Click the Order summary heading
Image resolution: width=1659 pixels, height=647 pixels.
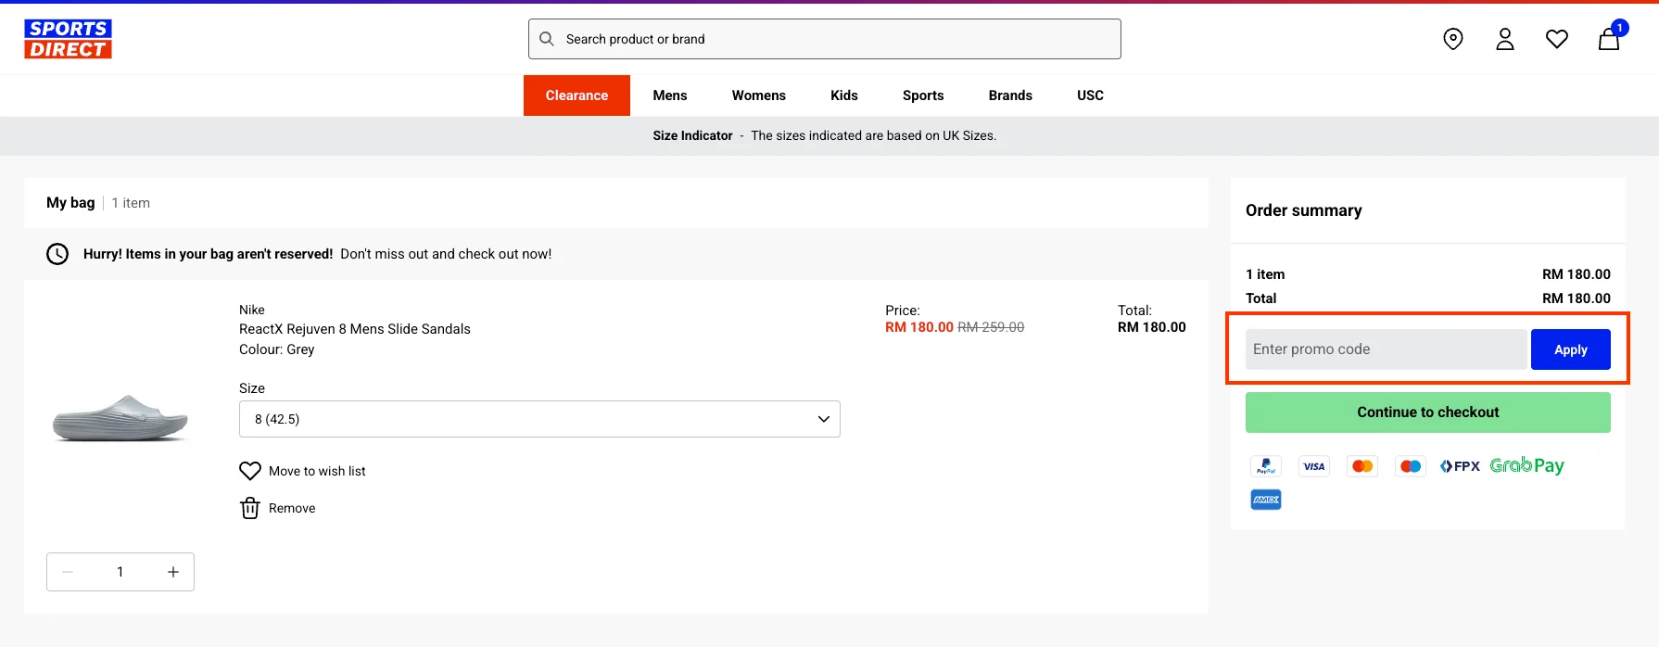[x=1304, y=210]
